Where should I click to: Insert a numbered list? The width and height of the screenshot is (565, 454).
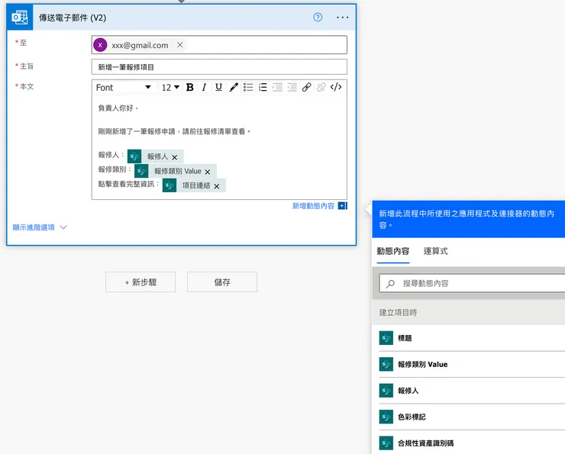[263, 87]
